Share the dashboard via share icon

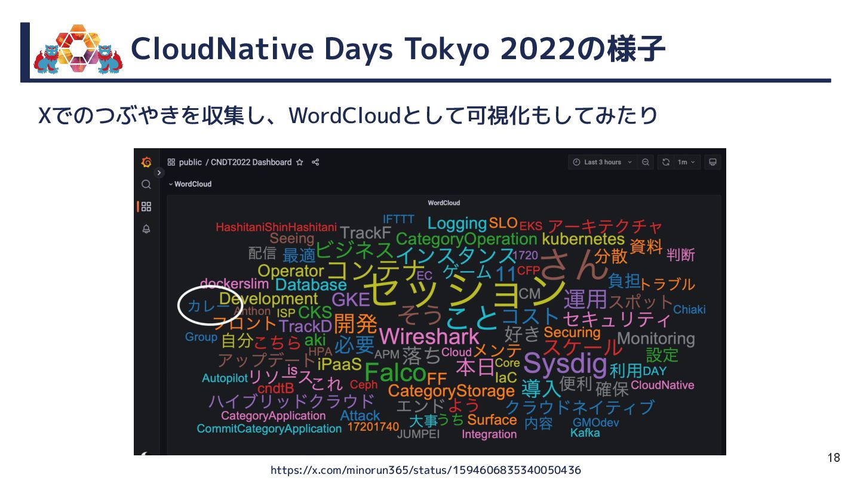coord(316,162)
